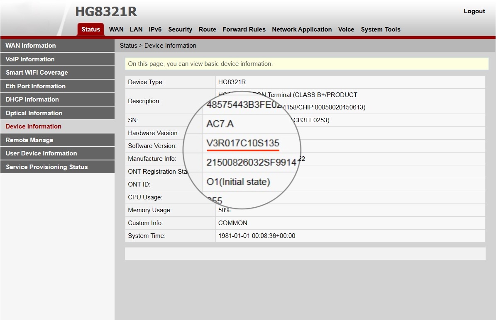
Task: Click the 'Hardware Version:' label
Action: (x=154, y=133)
